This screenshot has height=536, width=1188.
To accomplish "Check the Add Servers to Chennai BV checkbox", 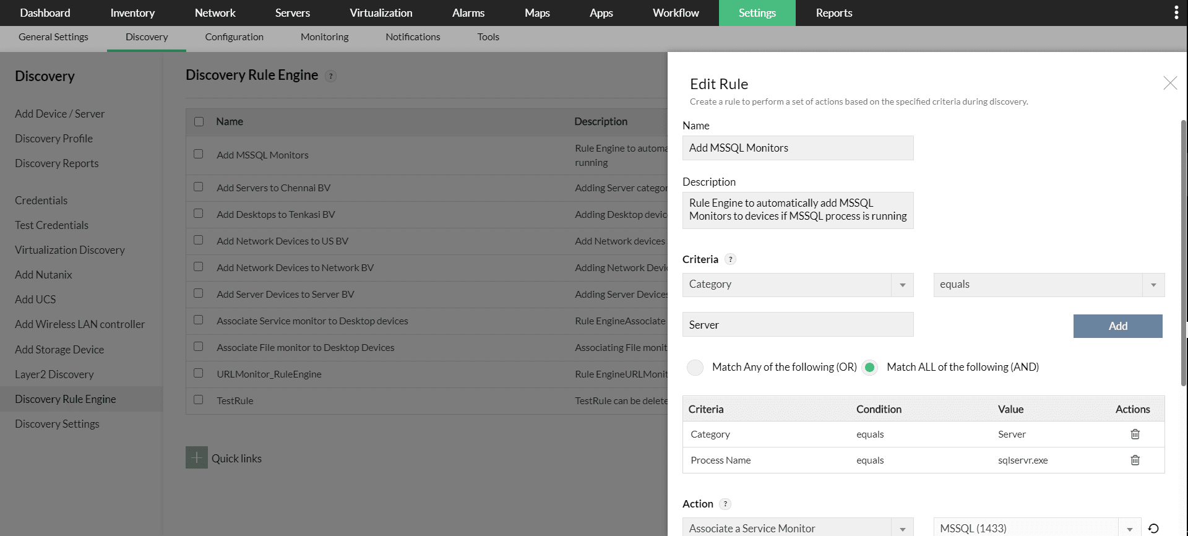I will pyautogui.click(x=199, y=187).
